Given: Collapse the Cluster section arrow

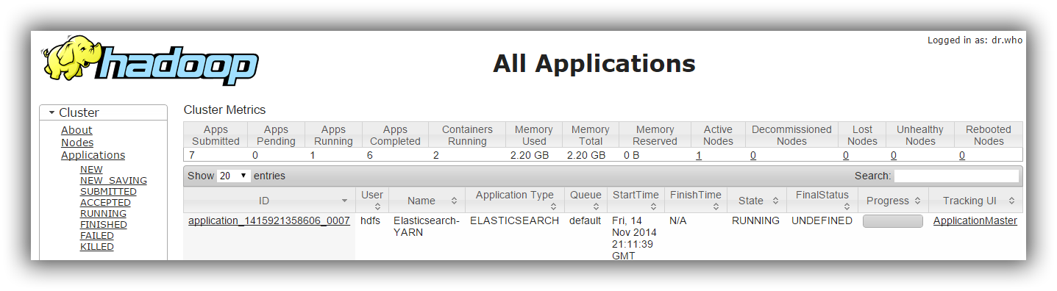Looking at the screenshot, I should click(51, 113).
